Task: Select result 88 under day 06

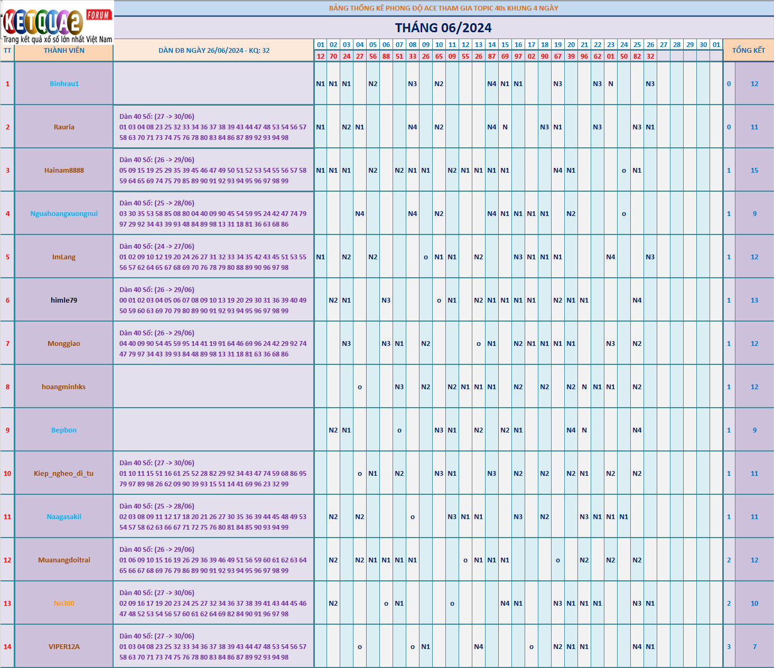Action: [386, 56]
